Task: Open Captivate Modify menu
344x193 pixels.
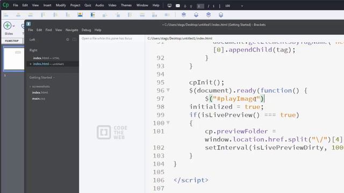Action: pyautogui.click(x=61, y=5)
